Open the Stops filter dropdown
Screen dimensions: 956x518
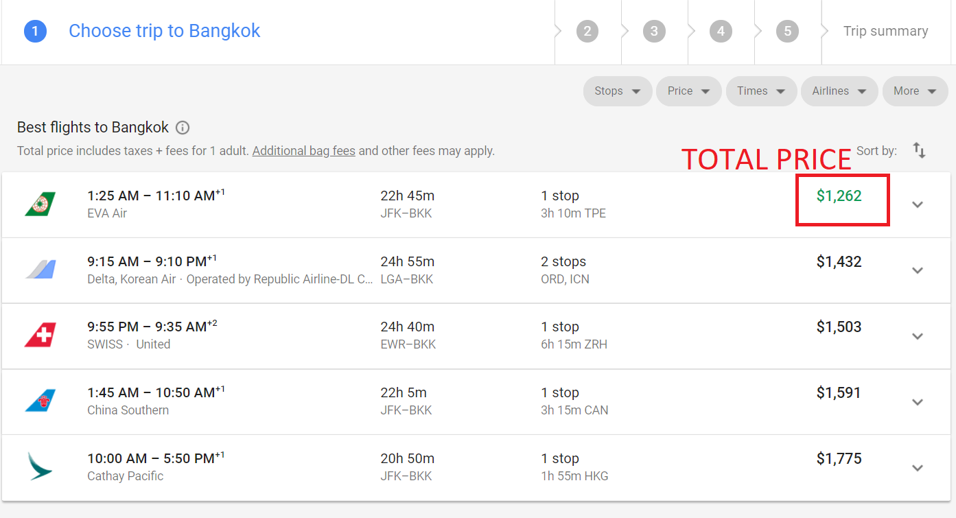(x=618, y=91)
